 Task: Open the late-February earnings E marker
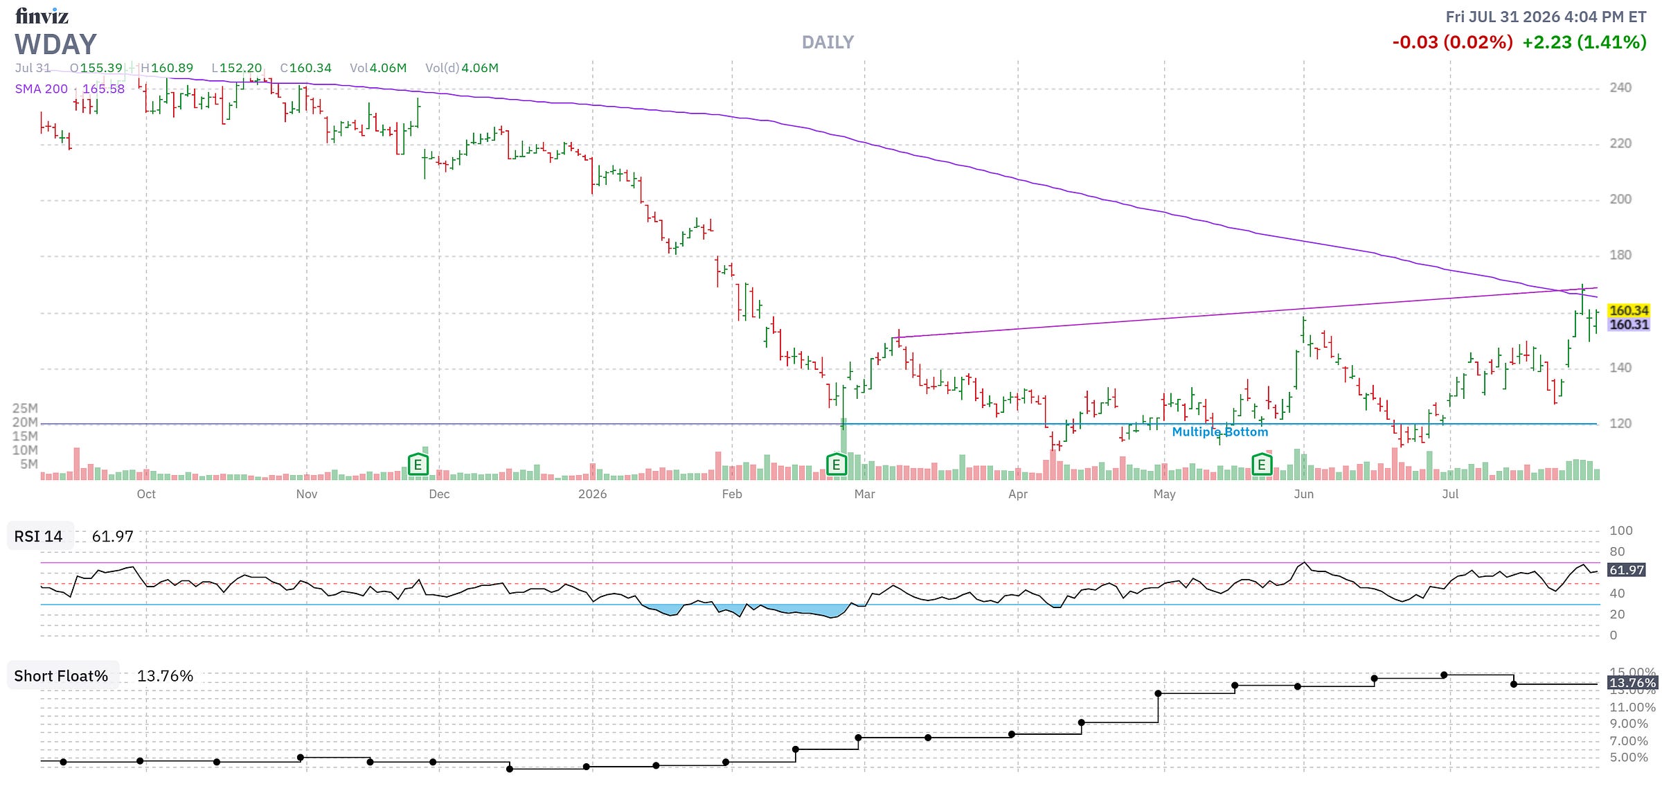[x=837, y=465]
